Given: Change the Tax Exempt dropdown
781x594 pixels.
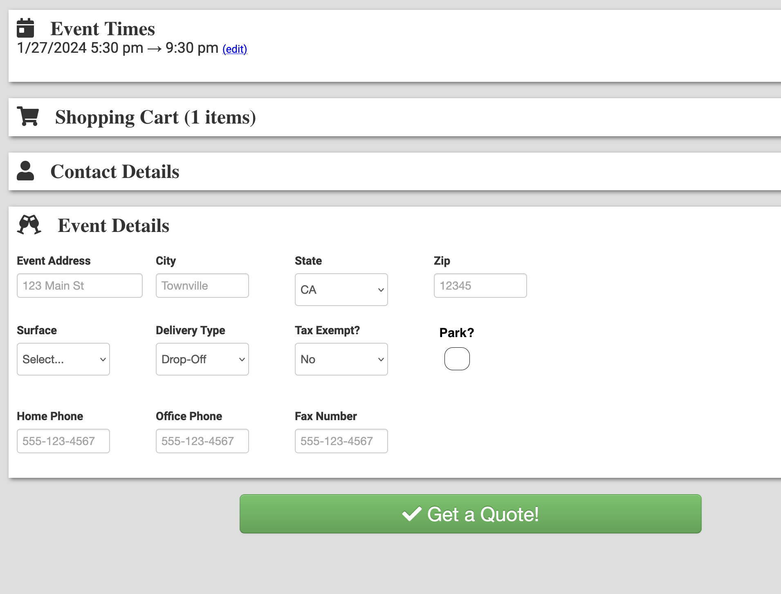Looking at the screenshot, I should 341,359.
